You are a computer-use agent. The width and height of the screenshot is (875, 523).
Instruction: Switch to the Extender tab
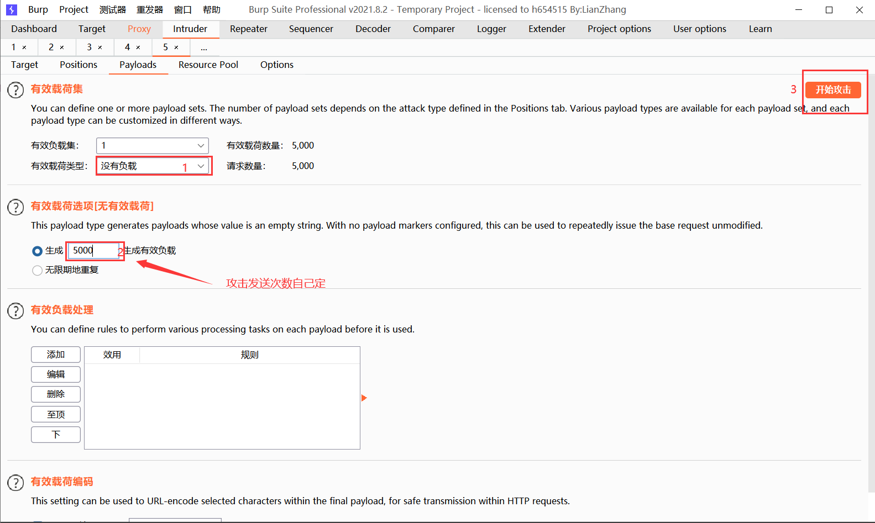[547, 29]
